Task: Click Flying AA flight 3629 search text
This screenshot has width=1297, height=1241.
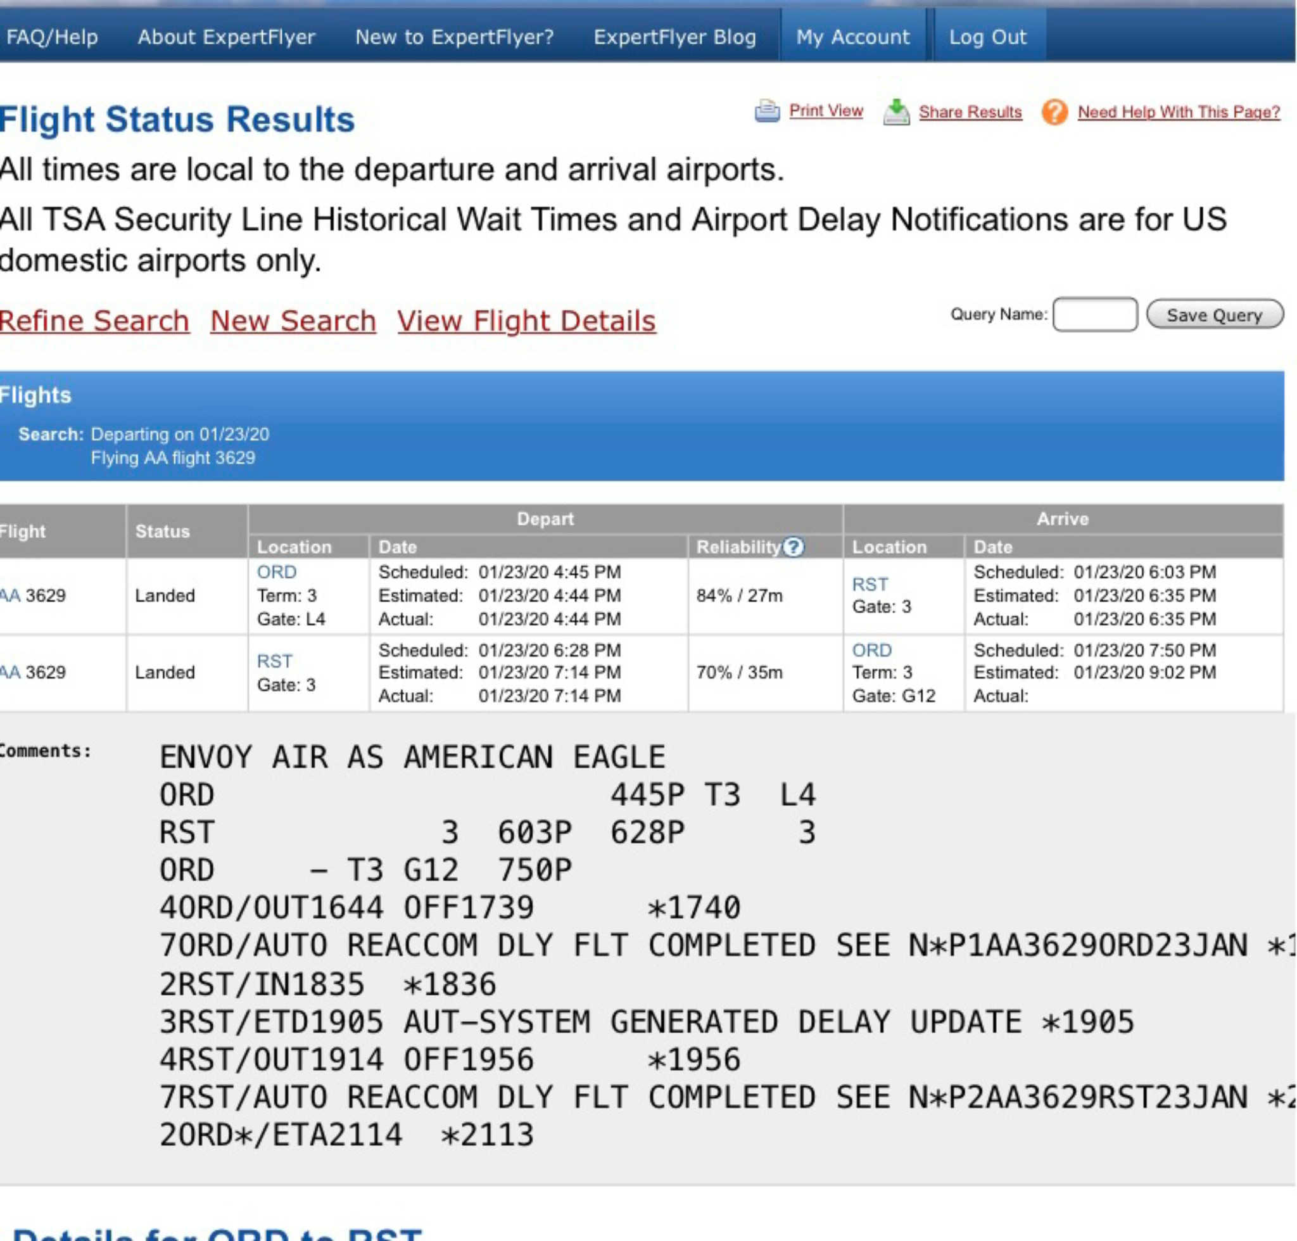Action: pos(173,458)
